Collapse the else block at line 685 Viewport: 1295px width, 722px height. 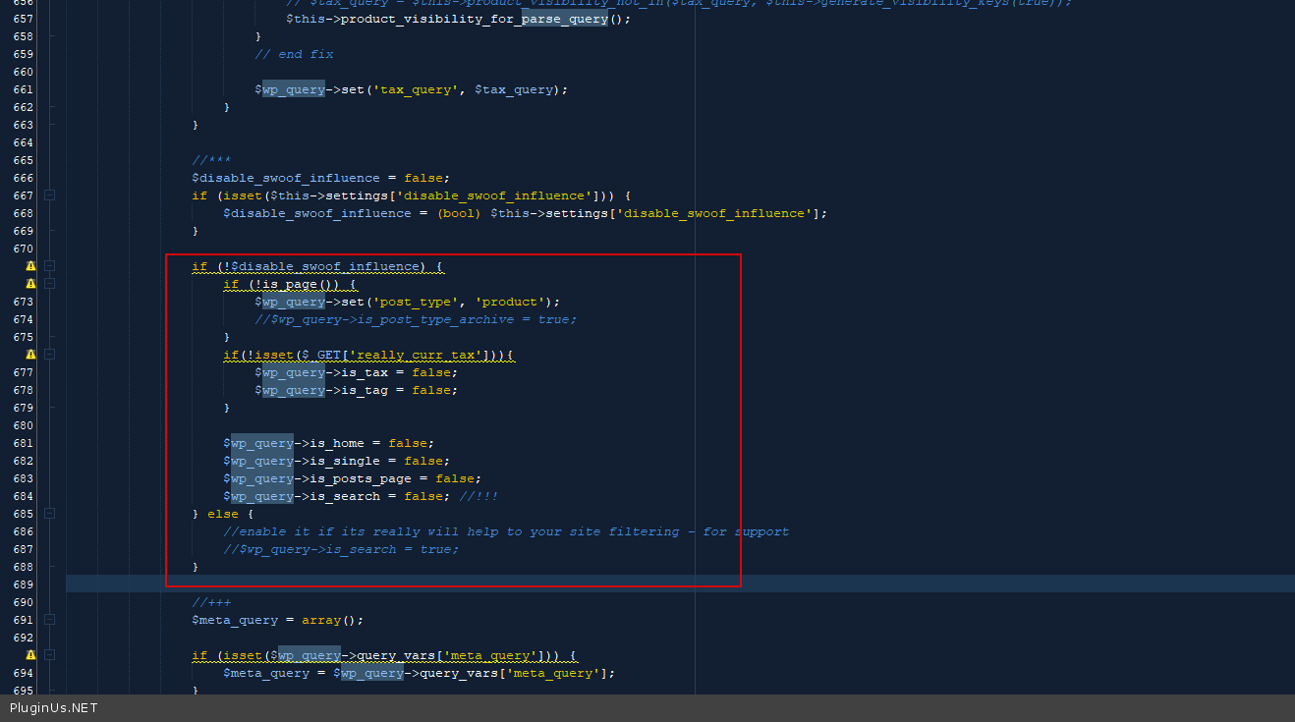click(x=49, y=514)
